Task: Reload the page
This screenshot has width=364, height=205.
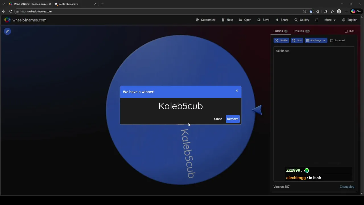Action: 11,11
